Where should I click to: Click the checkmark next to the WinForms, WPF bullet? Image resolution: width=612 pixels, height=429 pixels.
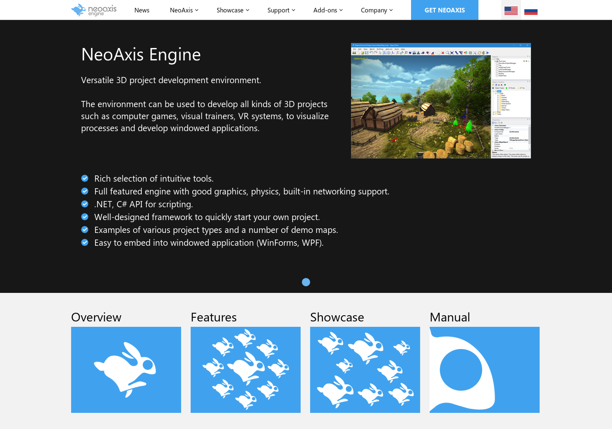(x=85, y=242)
